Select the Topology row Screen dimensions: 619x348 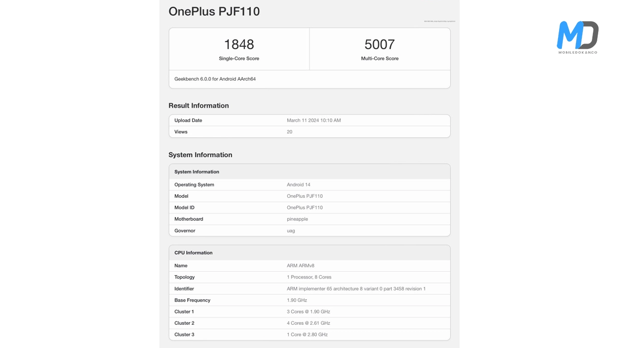309,277
